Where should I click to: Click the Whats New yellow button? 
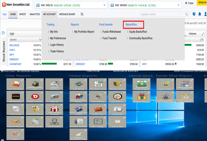click(202, 2)
